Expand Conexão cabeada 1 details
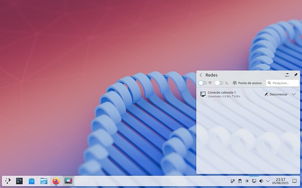 coord(294,94)
